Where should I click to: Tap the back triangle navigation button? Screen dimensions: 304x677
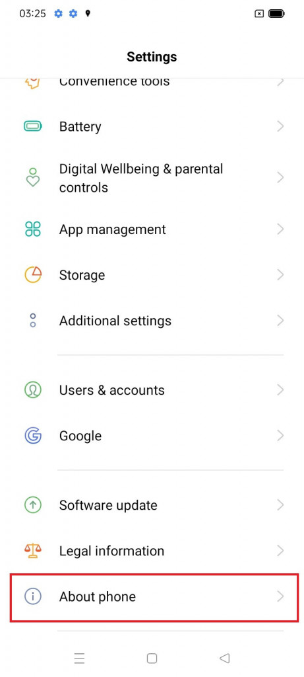[x=224, y=658]
